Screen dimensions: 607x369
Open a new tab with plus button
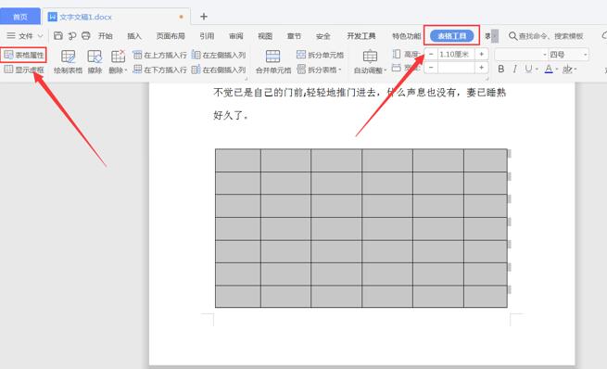tap(204, 17)
